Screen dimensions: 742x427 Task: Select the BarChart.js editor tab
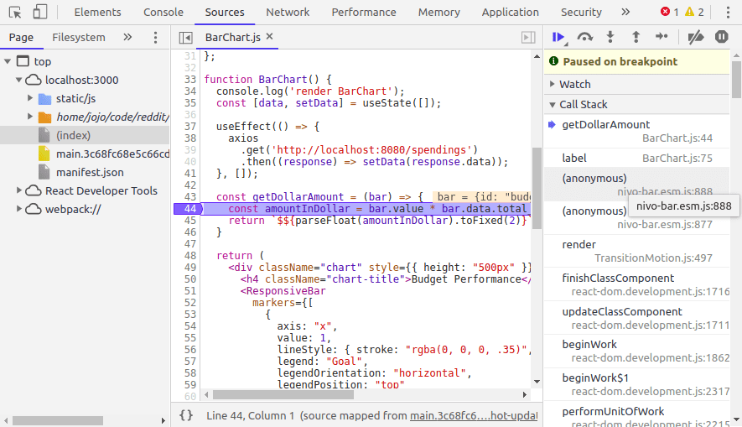[232, 38]
